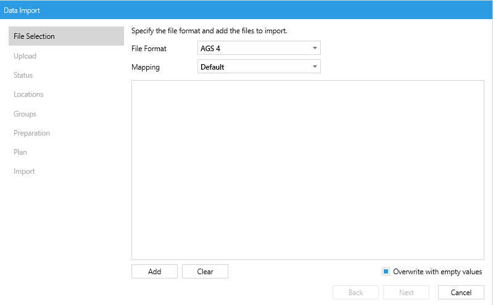The height and width of the screenshot is (305, 493).
Task: Cancel the data import dialog
Action: [461, 293]
